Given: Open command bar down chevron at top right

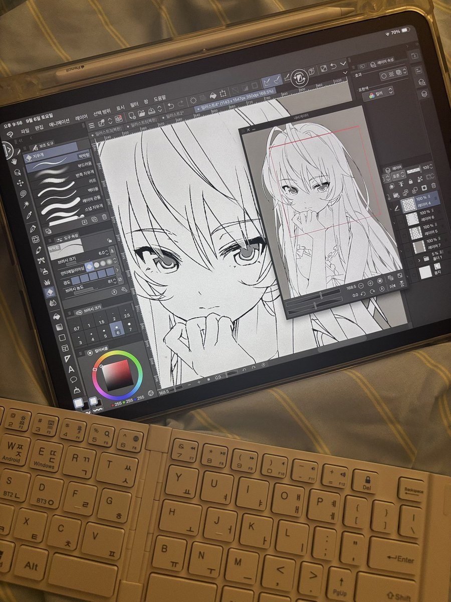Looking at the screenshot, I should [343, 63].
